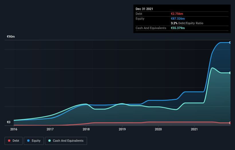Image resolution: width=235 pixels, height=150 pixels.
Task: Click the Equity label in tooltip
Action: [x=140, y=19]
